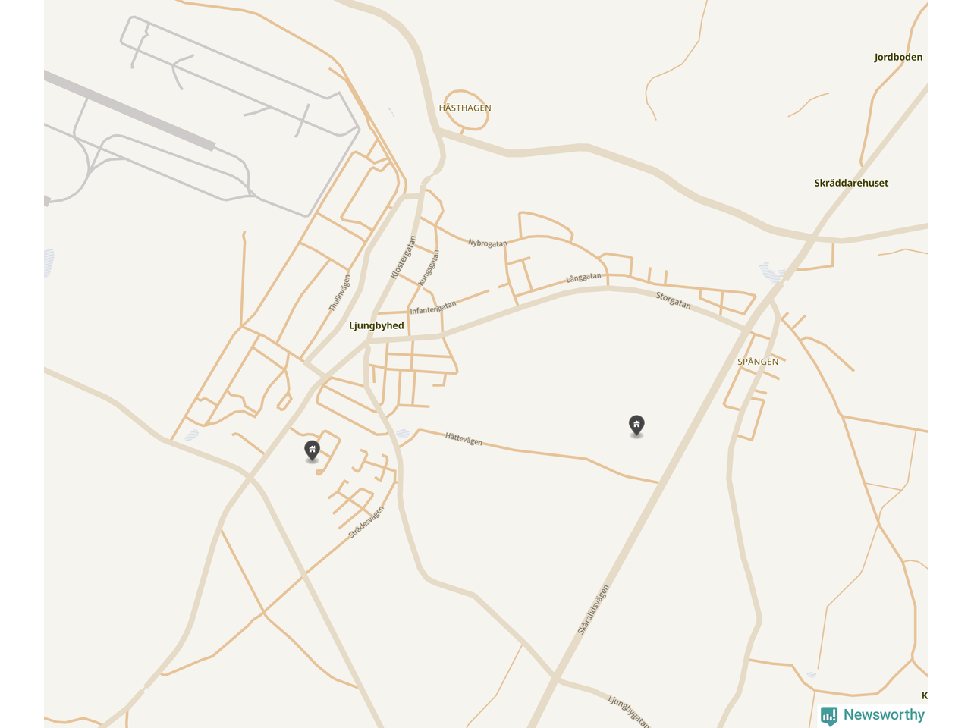Click the Infanterigatan street label
This screenshot has width=971, height=728.
(x=433, y=308)
